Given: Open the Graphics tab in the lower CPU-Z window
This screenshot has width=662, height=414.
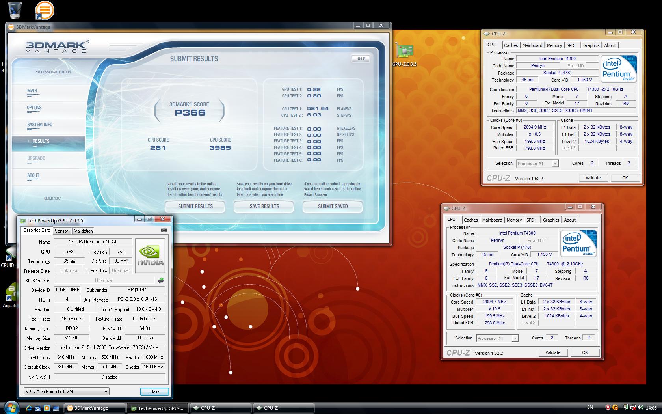Looking at the screenshot, I should tap(551, 220).
